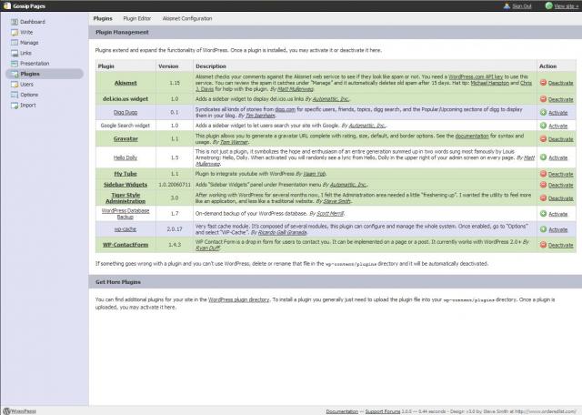Click Activate link for Hello Dolly
Image resolution: width=582 pixels, height=415 pixels.
click(x=557, y=157)
